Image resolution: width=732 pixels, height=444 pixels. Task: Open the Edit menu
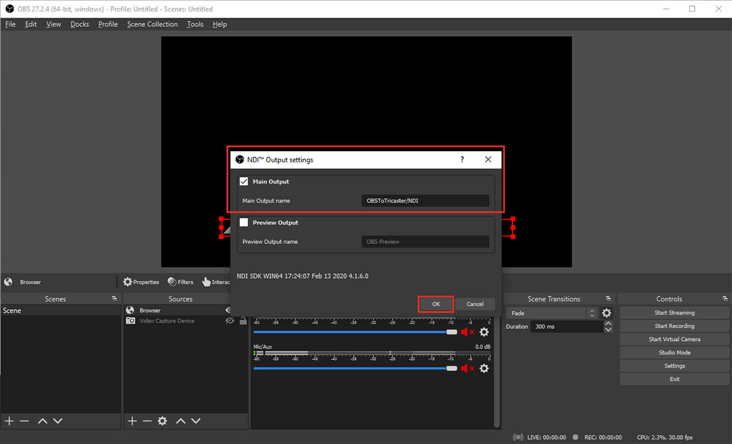31,24
